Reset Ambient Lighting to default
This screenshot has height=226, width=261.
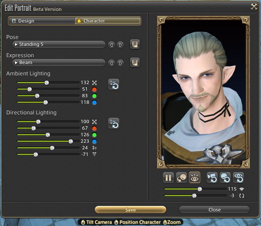[114, 84]
